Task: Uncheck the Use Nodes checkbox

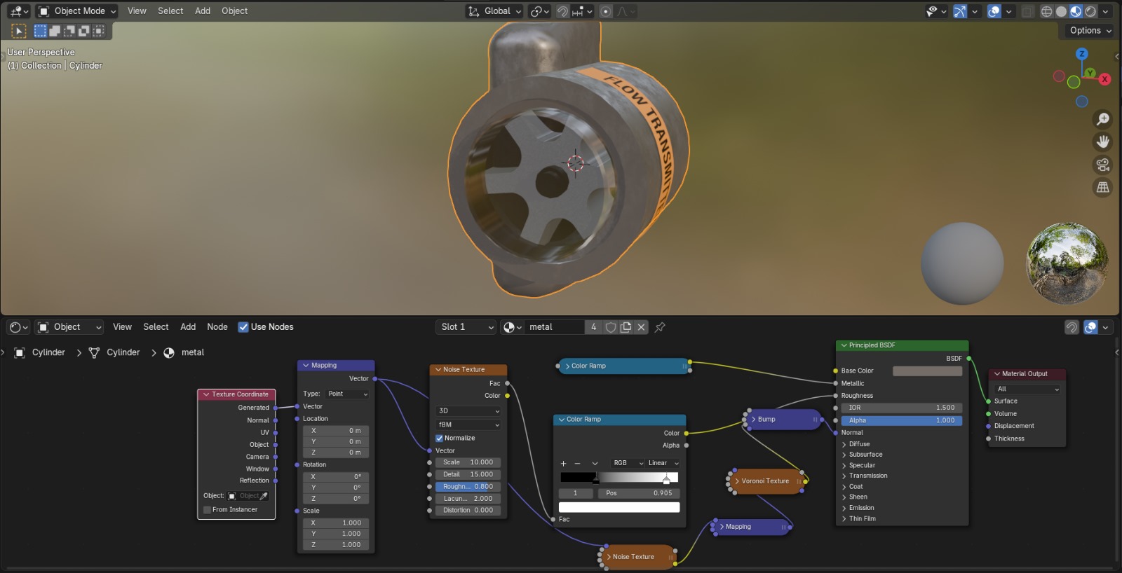Action: (243, 327)
